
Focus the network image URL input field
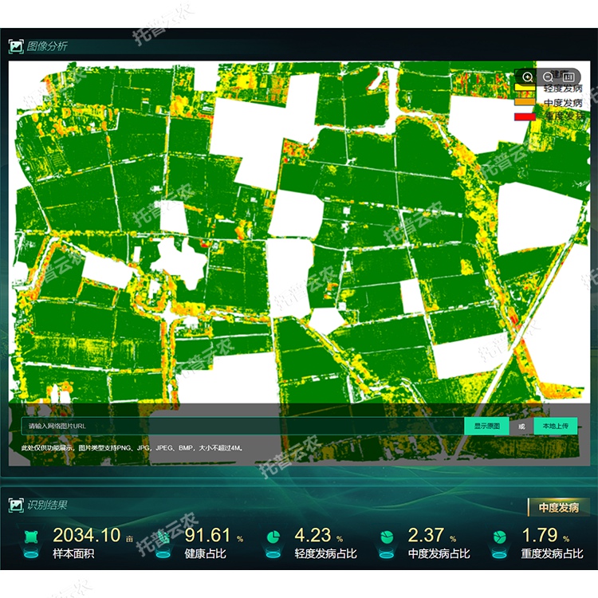click(239, 427)
